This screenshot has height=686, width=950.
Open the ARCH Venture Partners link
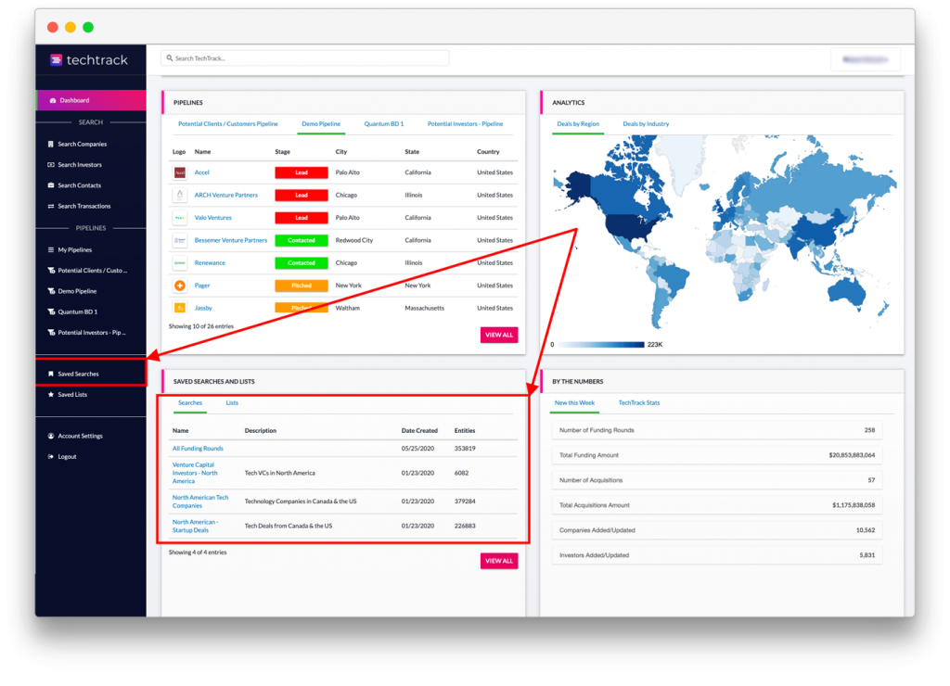(x=226, y=195)
